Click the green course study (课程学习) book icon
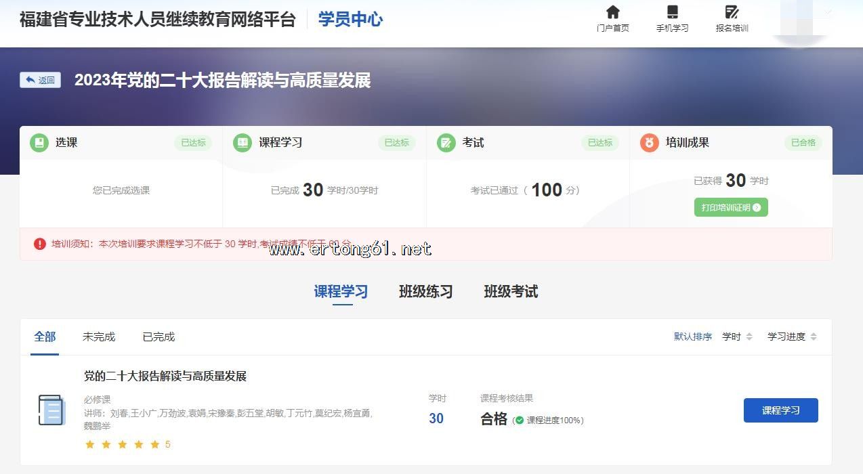 click(x=242, y=143)
